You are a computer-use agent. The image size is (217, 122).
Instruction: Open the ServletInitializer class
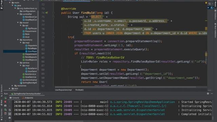(x=28, y=80)
